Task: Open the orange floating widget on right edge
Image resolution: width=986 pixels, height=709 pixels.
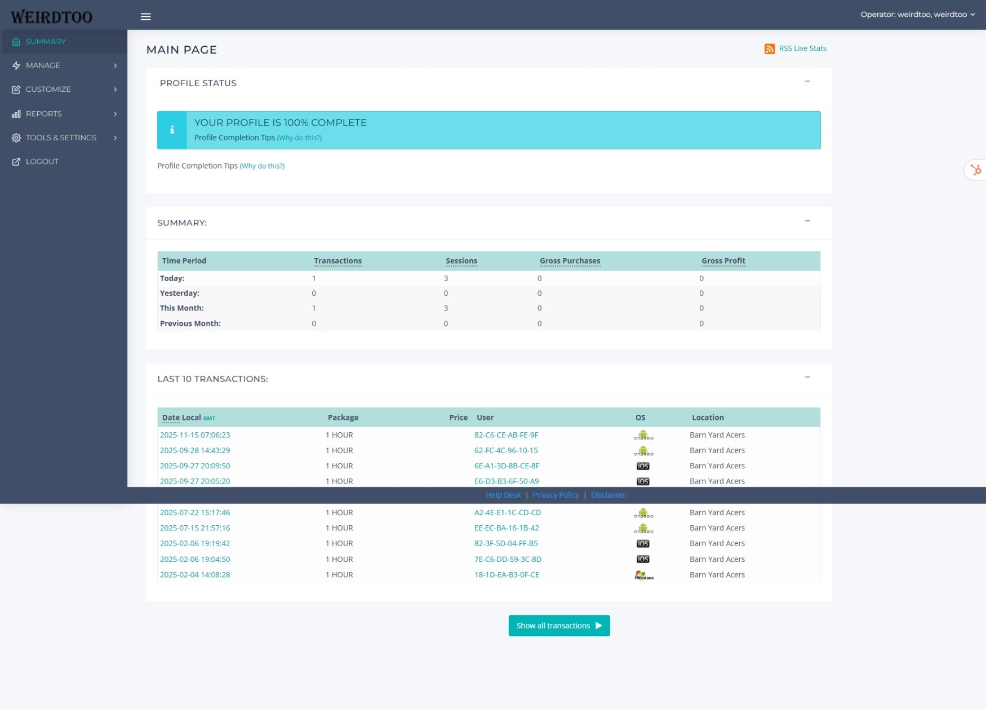Action: tap(977, 170)
